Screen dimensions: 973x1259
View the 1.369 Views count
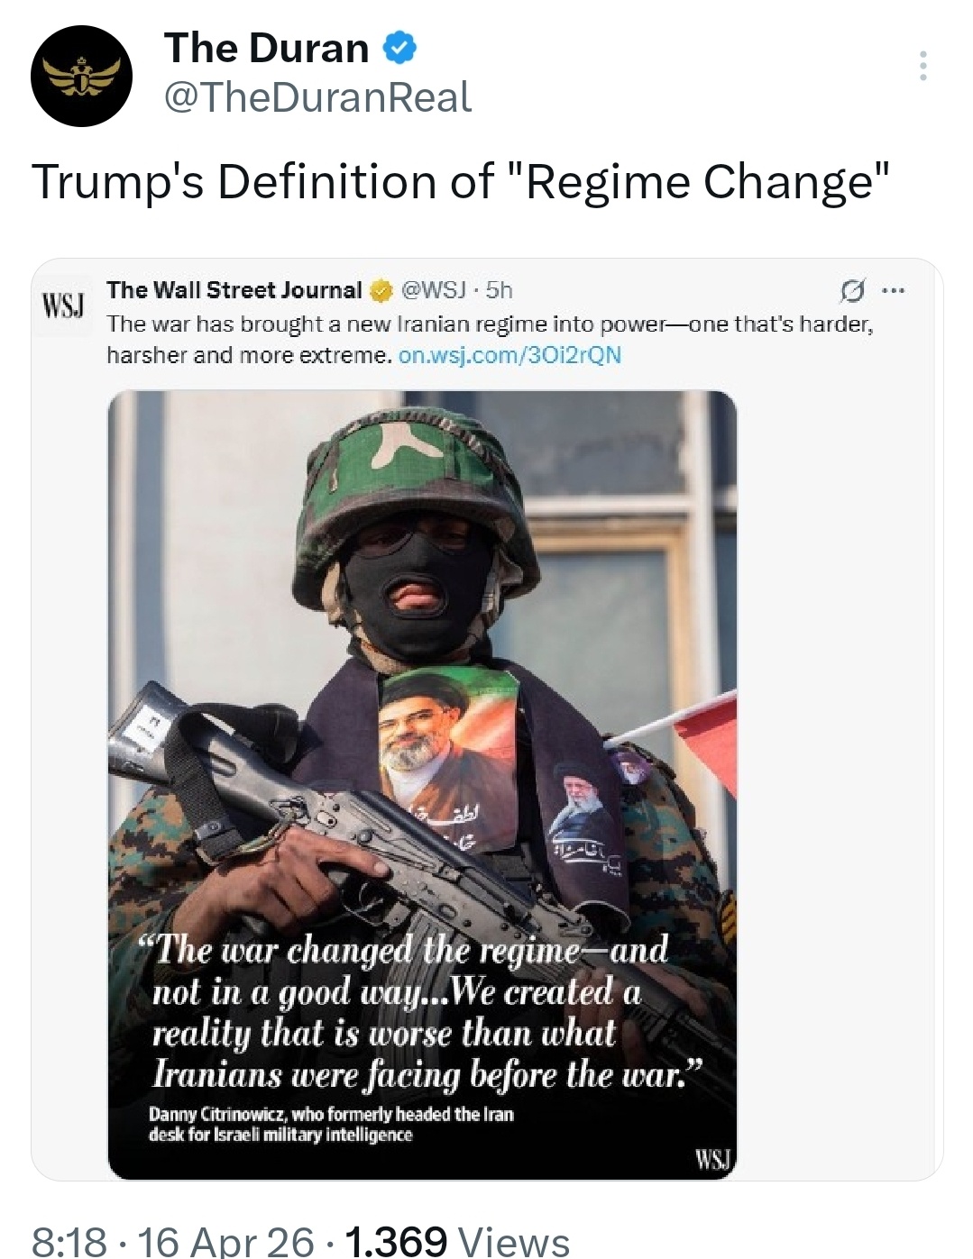(x=456, y=1241)
